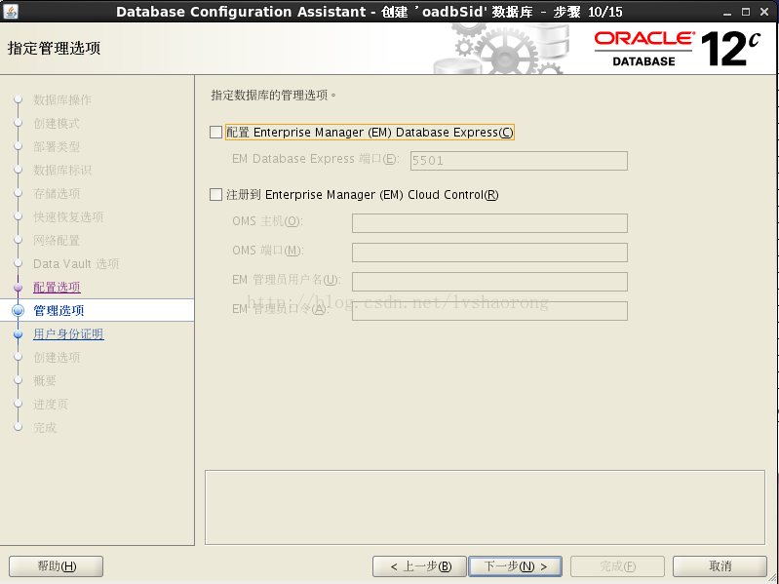
Task: Click the 数据库标识 step in the sidebar
Action: (62, 170)
